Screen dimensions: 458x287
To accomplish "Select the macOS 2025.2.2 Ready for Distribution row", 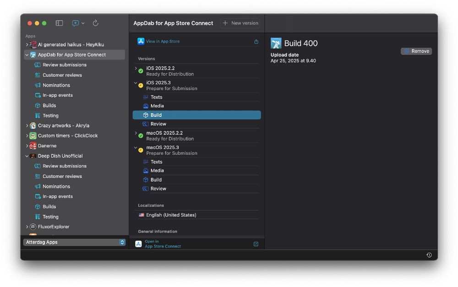I will point(196,136).
